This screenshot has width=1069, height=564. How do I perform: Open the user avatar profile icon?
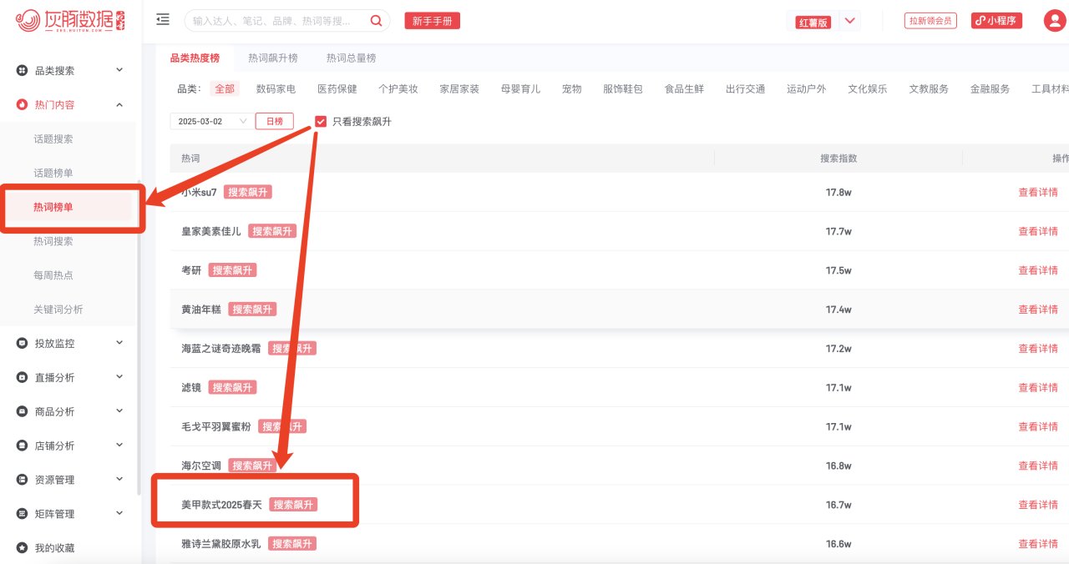(1054, 21)
